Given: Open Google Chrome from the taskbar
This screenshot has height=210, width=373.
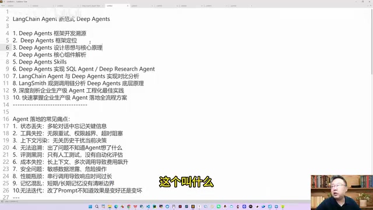Looking at the screenshot, I should click(129, 206).
